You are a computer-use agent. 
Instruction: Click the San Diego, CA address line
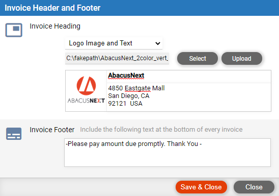(129, 96)
